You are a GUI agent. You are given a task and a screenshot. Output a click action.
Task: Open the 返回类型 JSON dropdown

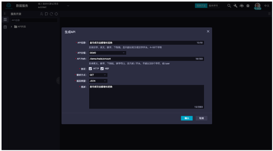click(98, 81)
